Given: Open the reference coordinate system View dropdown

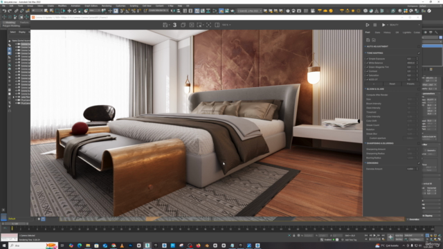Looking at the screenshot, I should [x=95, y=11].
